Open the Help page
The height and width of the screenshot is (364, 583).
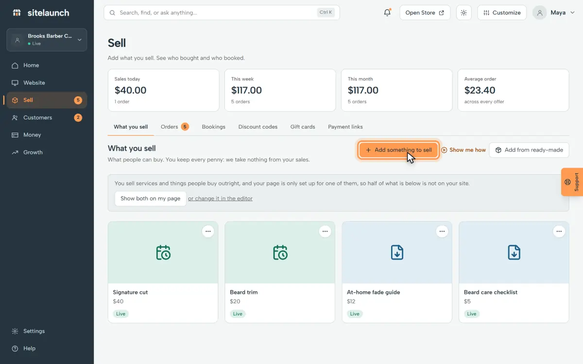tap(47, 348)
